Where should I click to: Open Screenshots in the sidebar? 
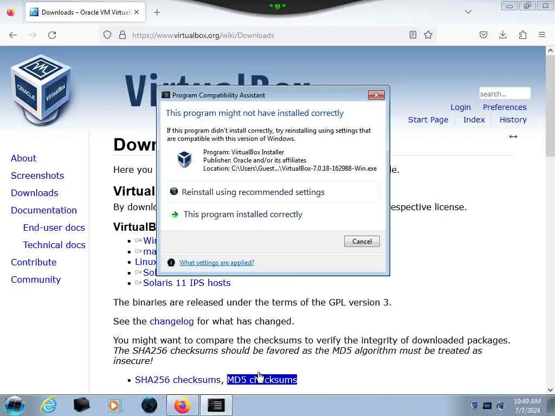point(37,175)
